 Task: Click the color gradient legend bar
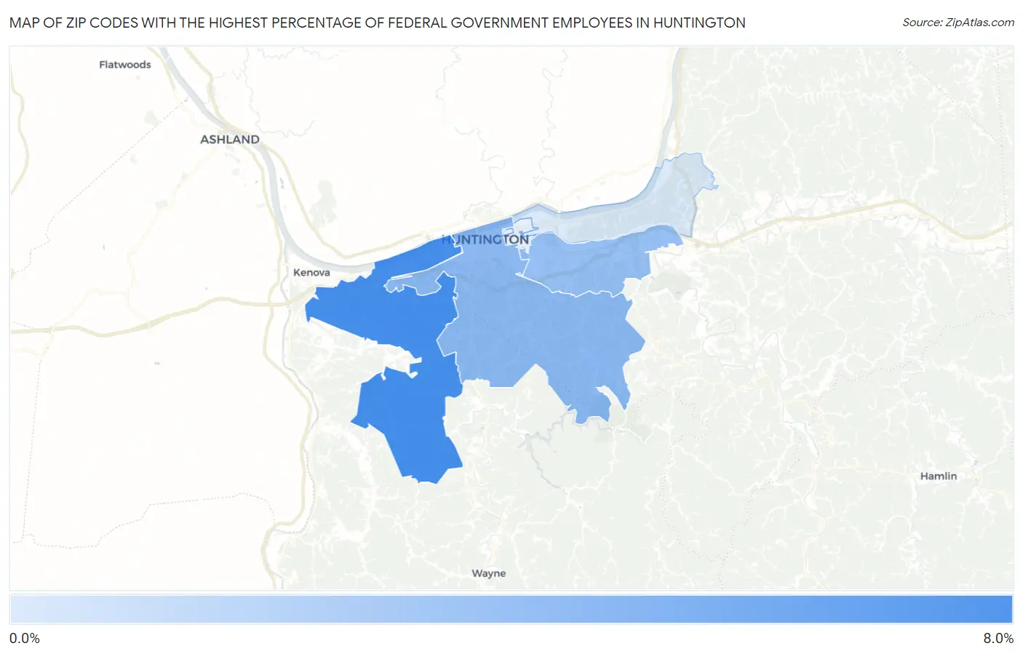[511, 610]
